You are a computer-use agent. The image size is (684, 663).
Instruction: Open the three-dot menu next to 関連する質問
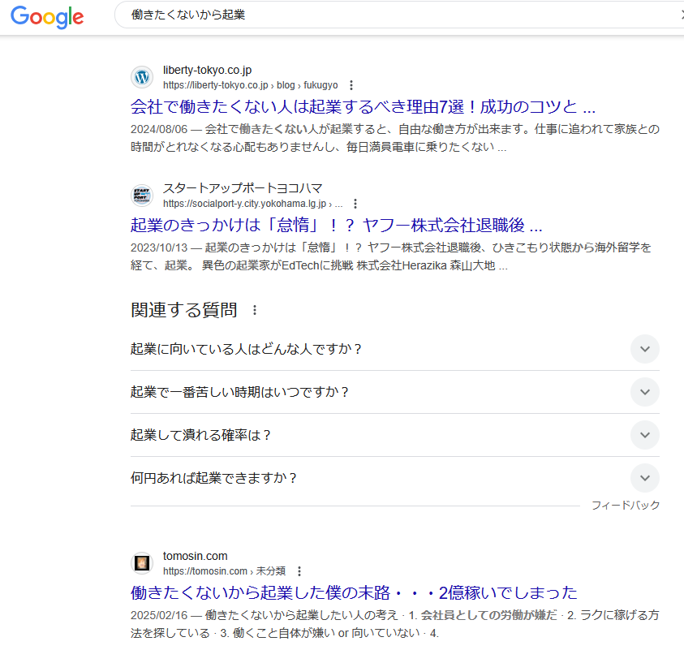pyautogui.click(x=255, y=310)
